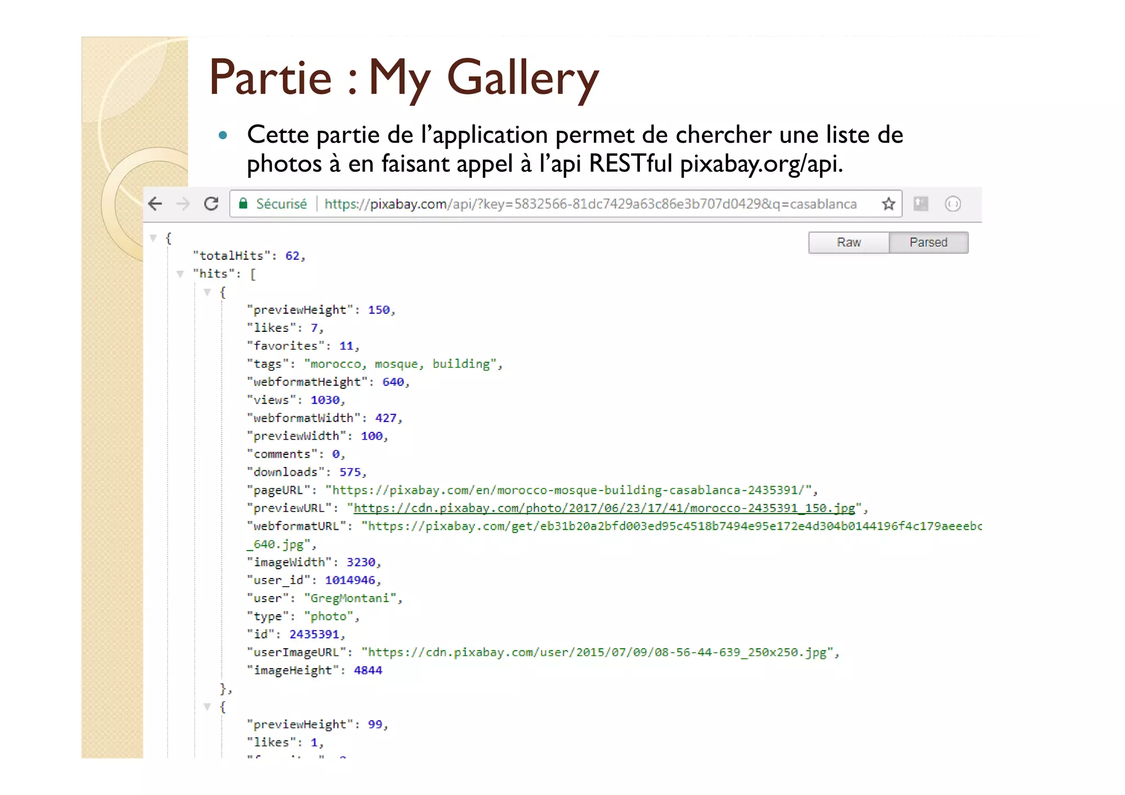Click the "likes": 7 value

[314, 328]
